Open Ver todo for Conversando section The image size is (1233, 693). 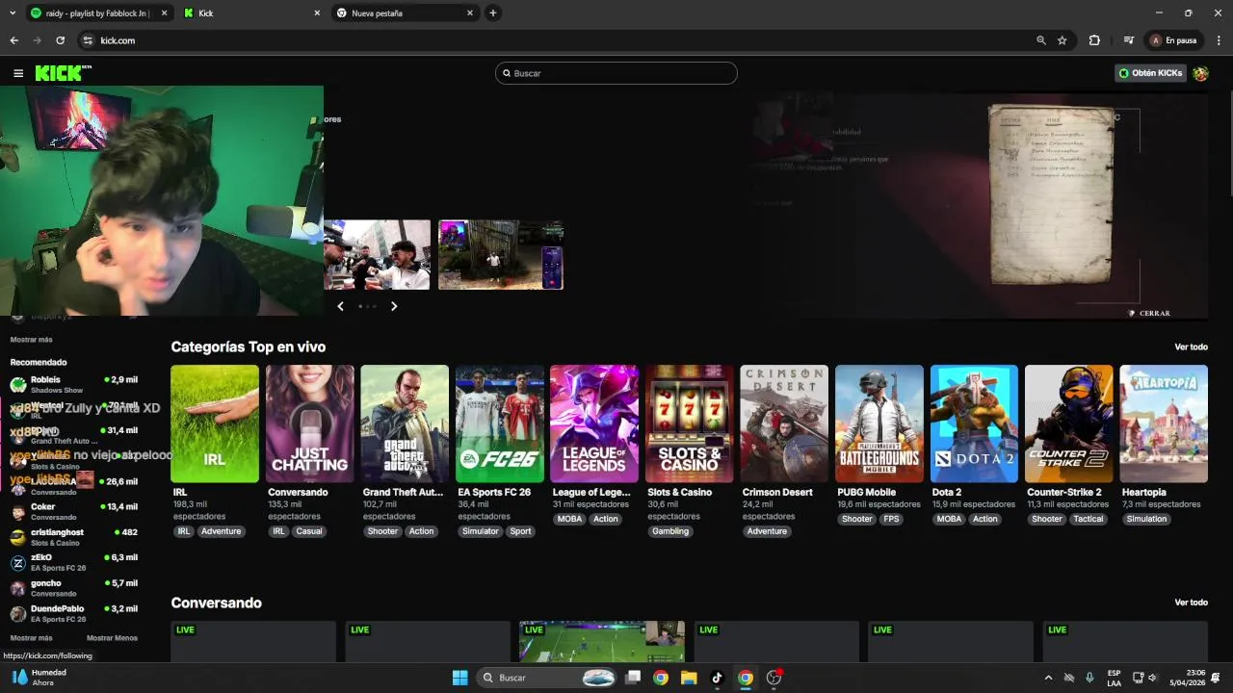click(x=1191, y=603)
